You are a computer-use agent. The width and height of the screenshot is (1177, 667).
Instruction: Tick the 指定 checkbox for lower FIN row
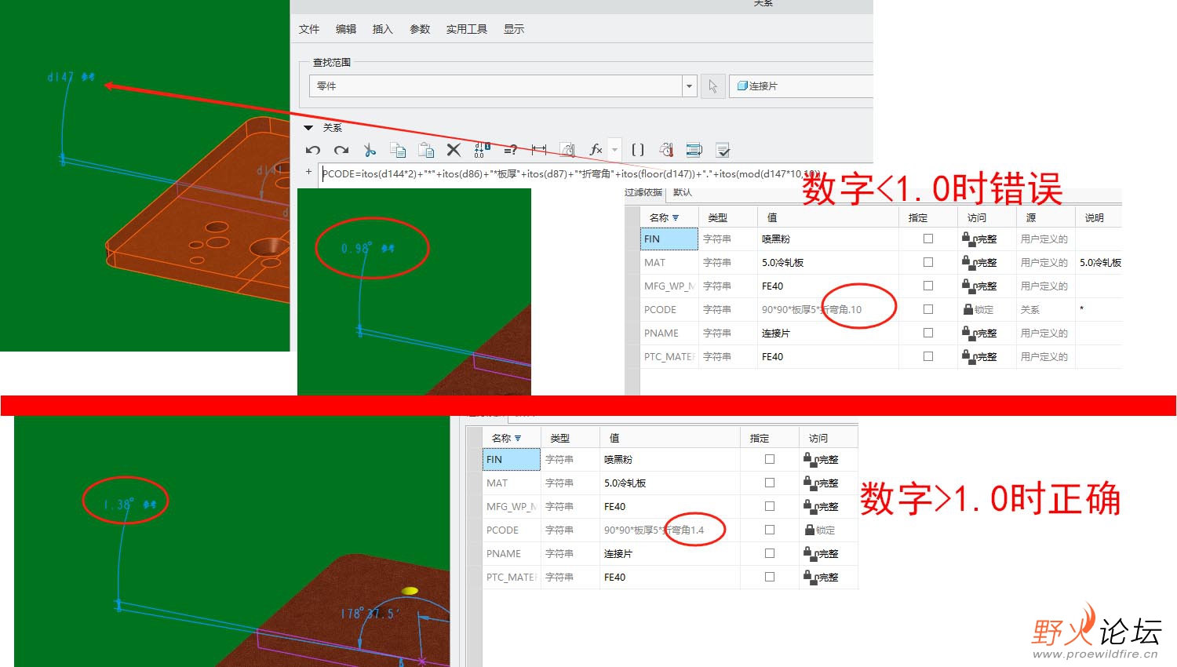pos(770,459)
